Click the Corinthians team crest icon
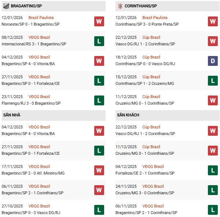The image size is (220, 217). (121, 6)
